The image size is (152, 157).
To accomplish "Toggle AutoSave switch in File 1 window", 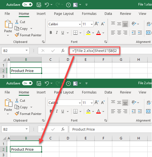I will click(x=27, y=5).
